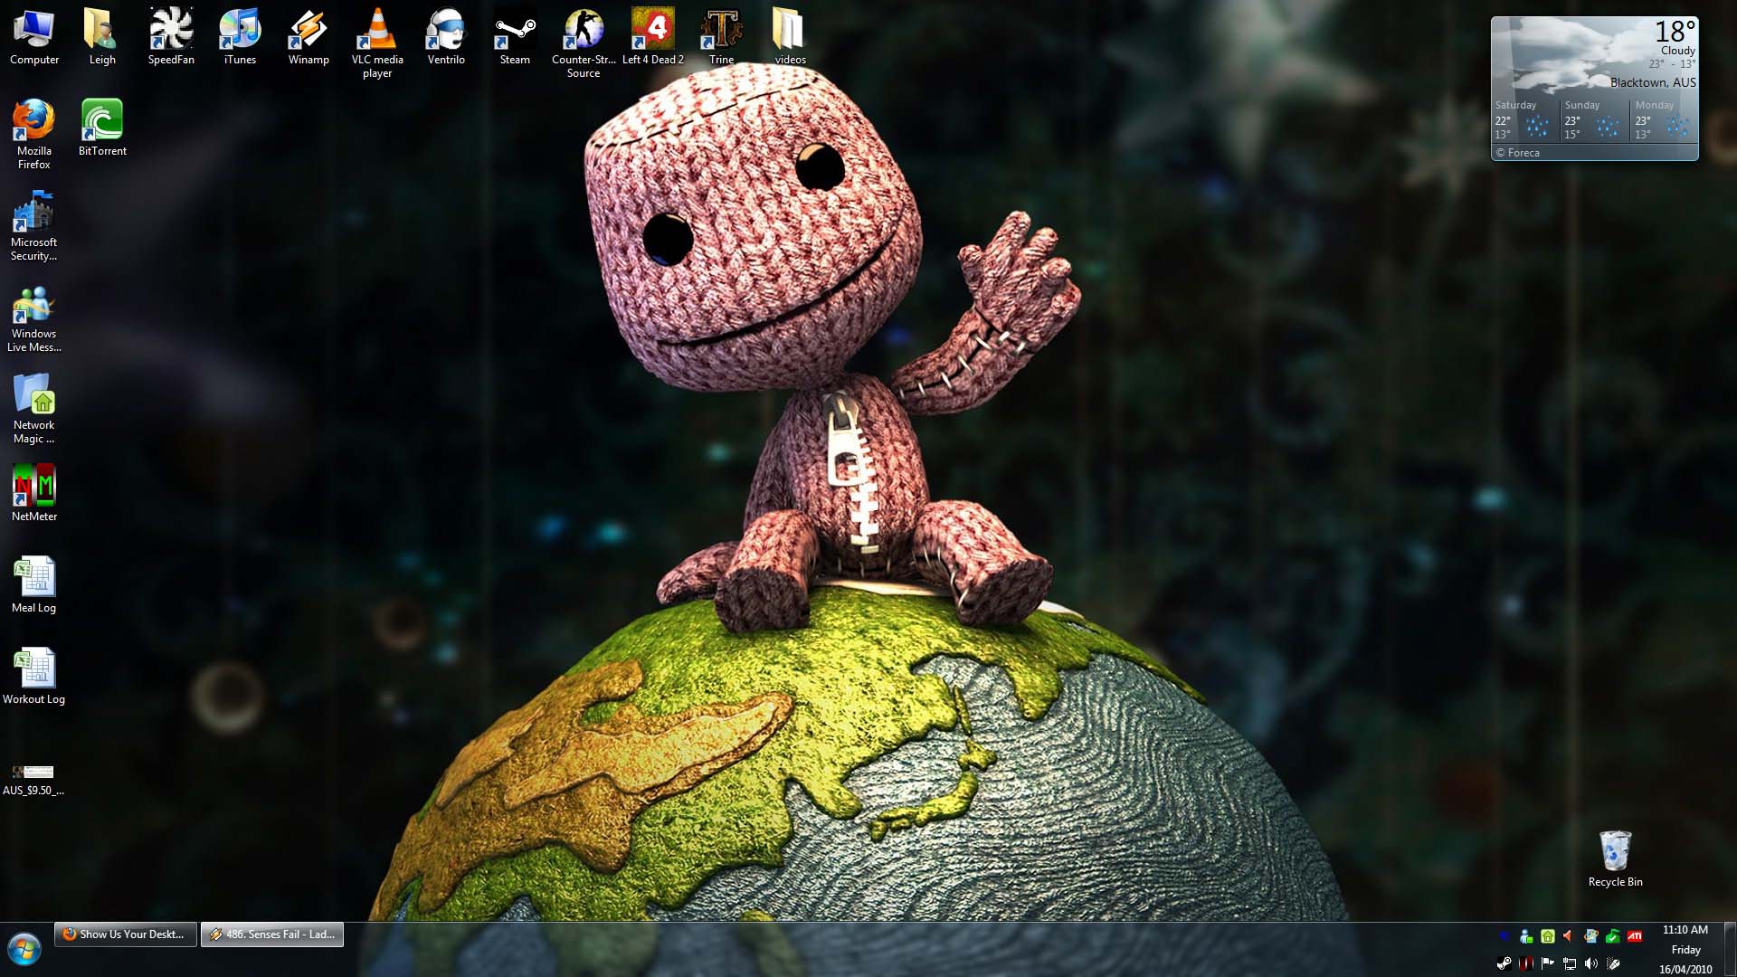Viewport: 1737px width, 977px height.
Task: Select the Steam desktop shortcut
Action: pyautogui.click(x=515, y=37)
